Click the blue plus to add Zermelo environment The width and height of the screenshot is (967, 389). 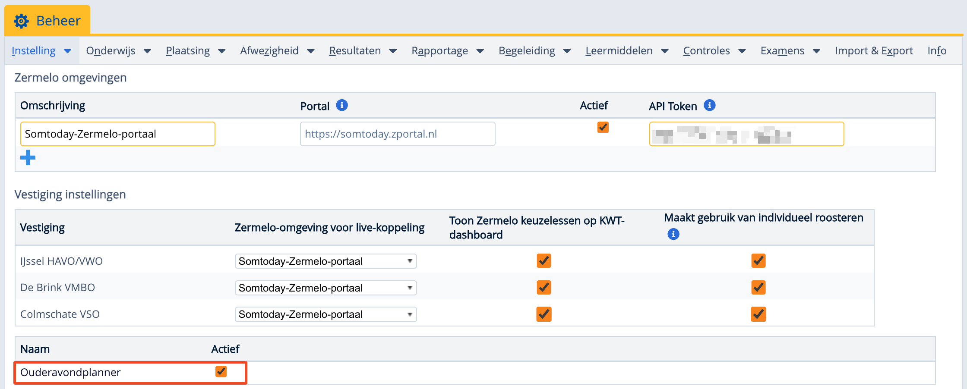pos(28,158)
